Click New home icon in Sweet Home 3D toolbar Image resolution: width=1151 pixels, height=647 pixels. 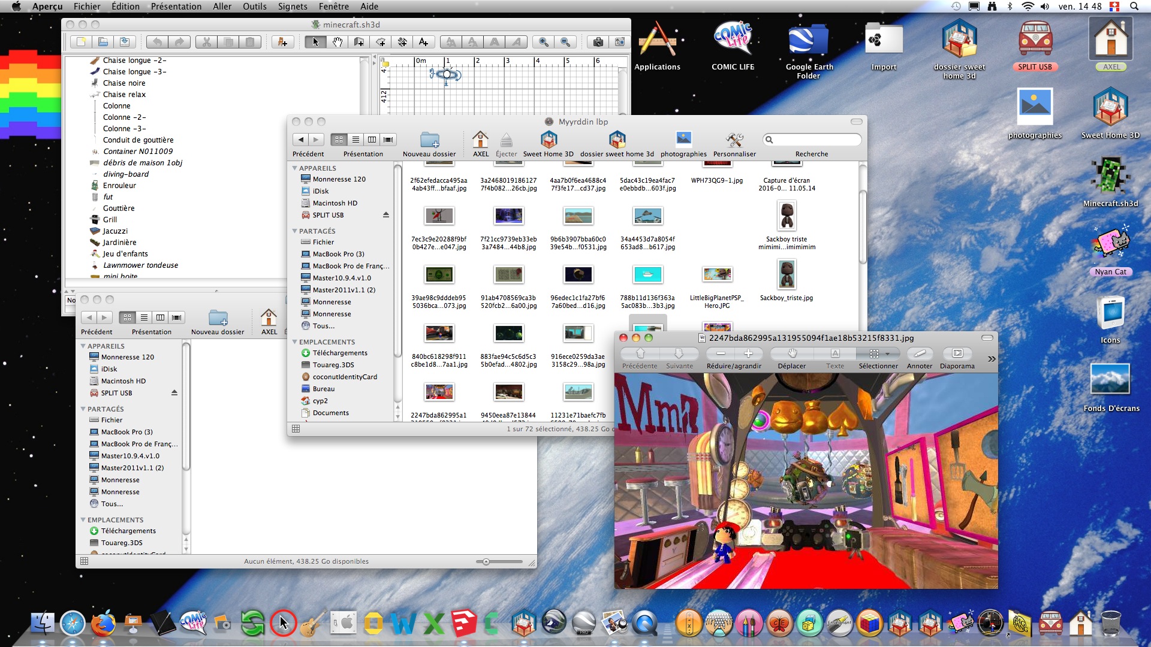[x=81, y=42]
